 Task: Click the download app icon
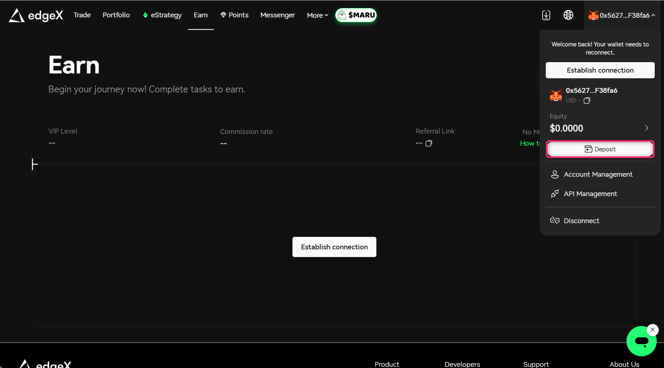point(546,15)
